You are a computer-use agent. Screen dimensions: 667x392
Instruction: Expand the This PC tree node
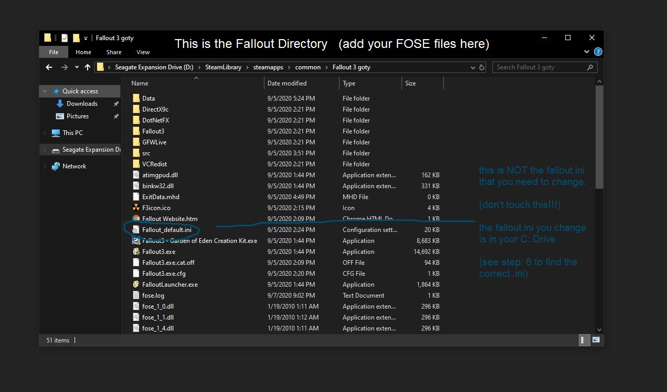click(x=45, y=133)
